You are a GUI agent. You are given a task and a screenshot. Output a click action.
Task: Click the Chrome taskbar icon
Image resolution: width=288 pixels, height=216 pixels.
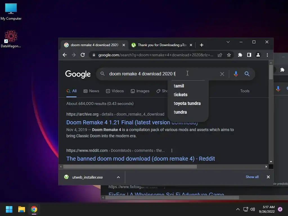coord(34,209)
